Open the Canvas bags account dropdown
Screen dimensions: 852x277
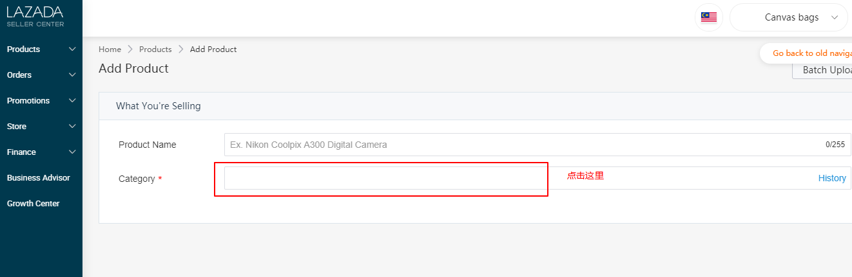(789, 17)
